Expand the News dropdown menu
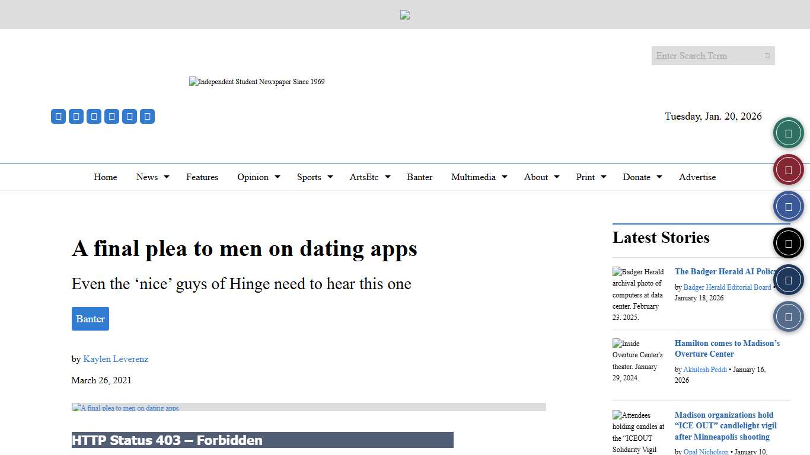The height and width of the screenshot is (455, 810). pos(147,177)
